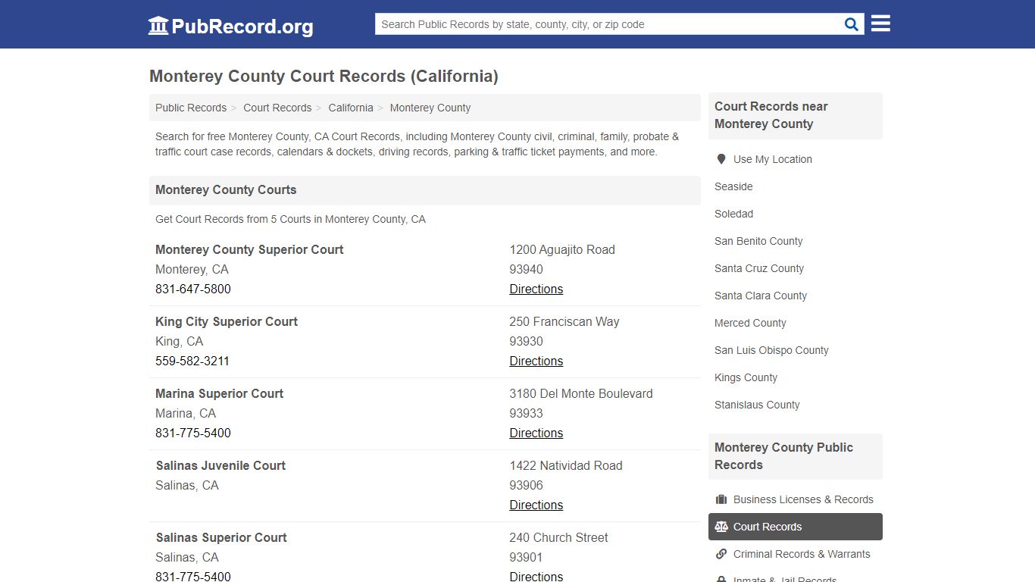
Task: Click the Court Records scales icon
Action: [721, 527]
